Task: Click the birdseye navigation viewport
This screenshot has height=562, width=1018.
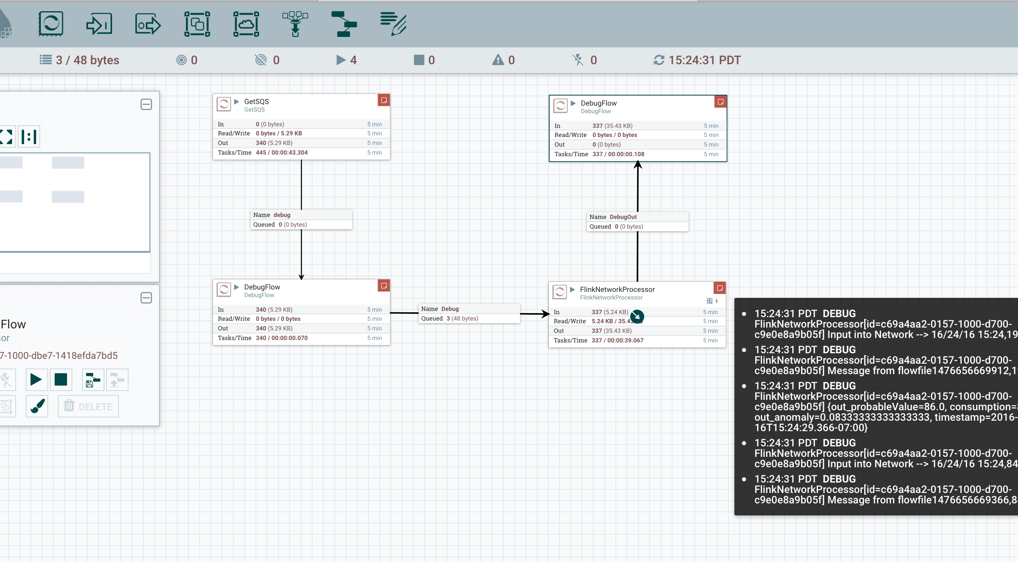Action: coord(75,202)
